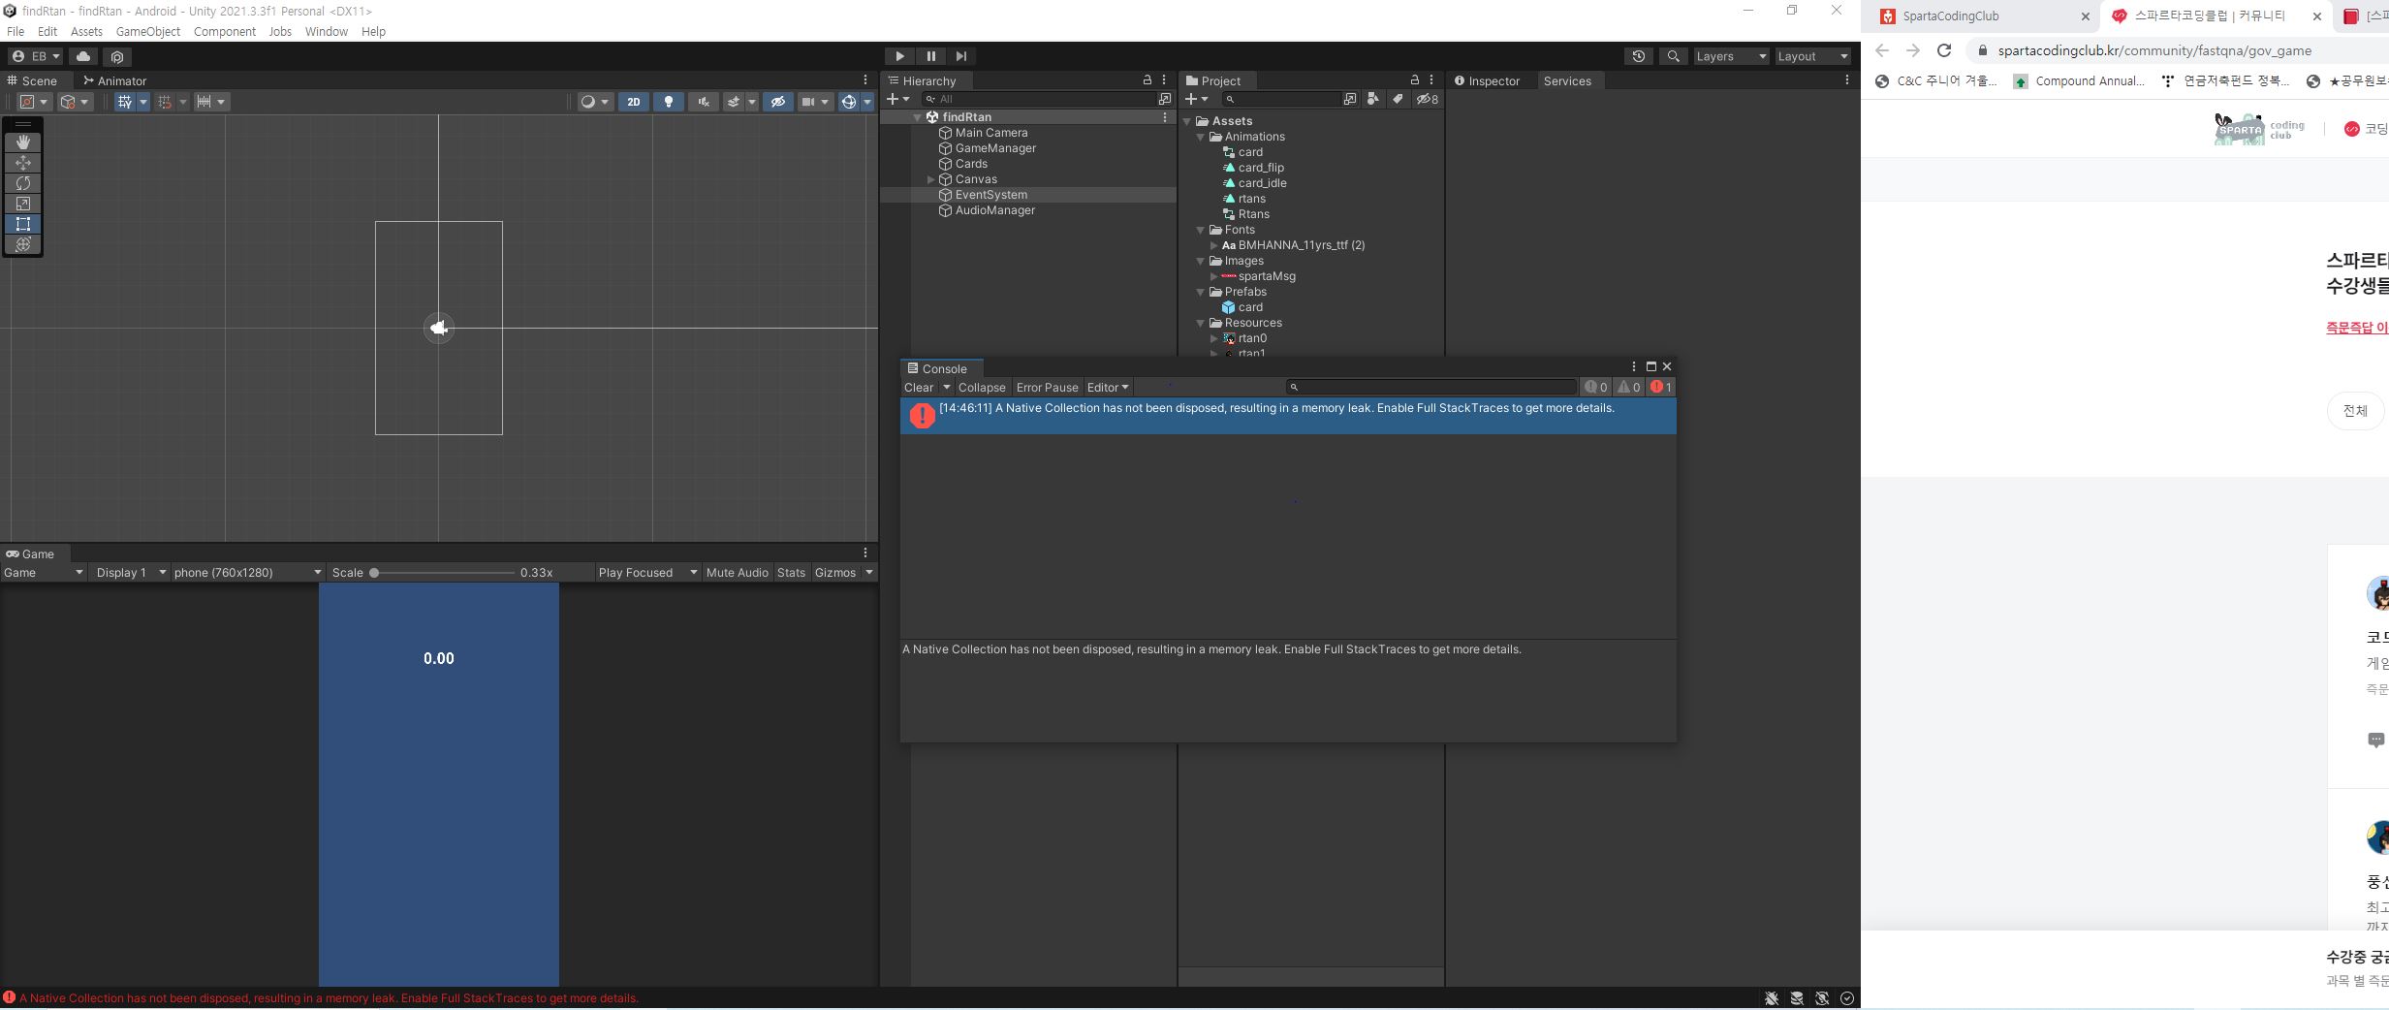Screen dimensions: 2389x1010
Task: Open the GameObject menu
Action: [148, 31]
